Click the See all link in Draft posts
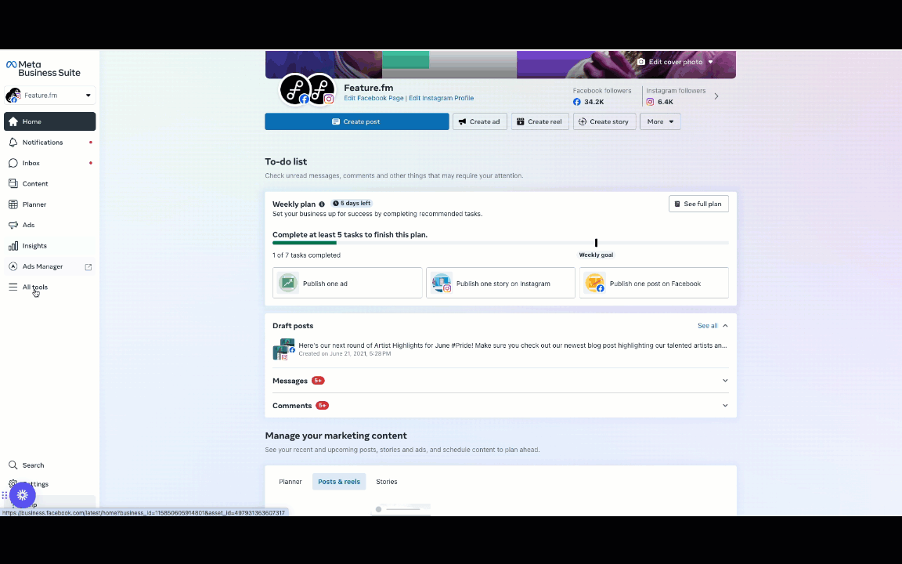902x564 pixels. point(708,326)
